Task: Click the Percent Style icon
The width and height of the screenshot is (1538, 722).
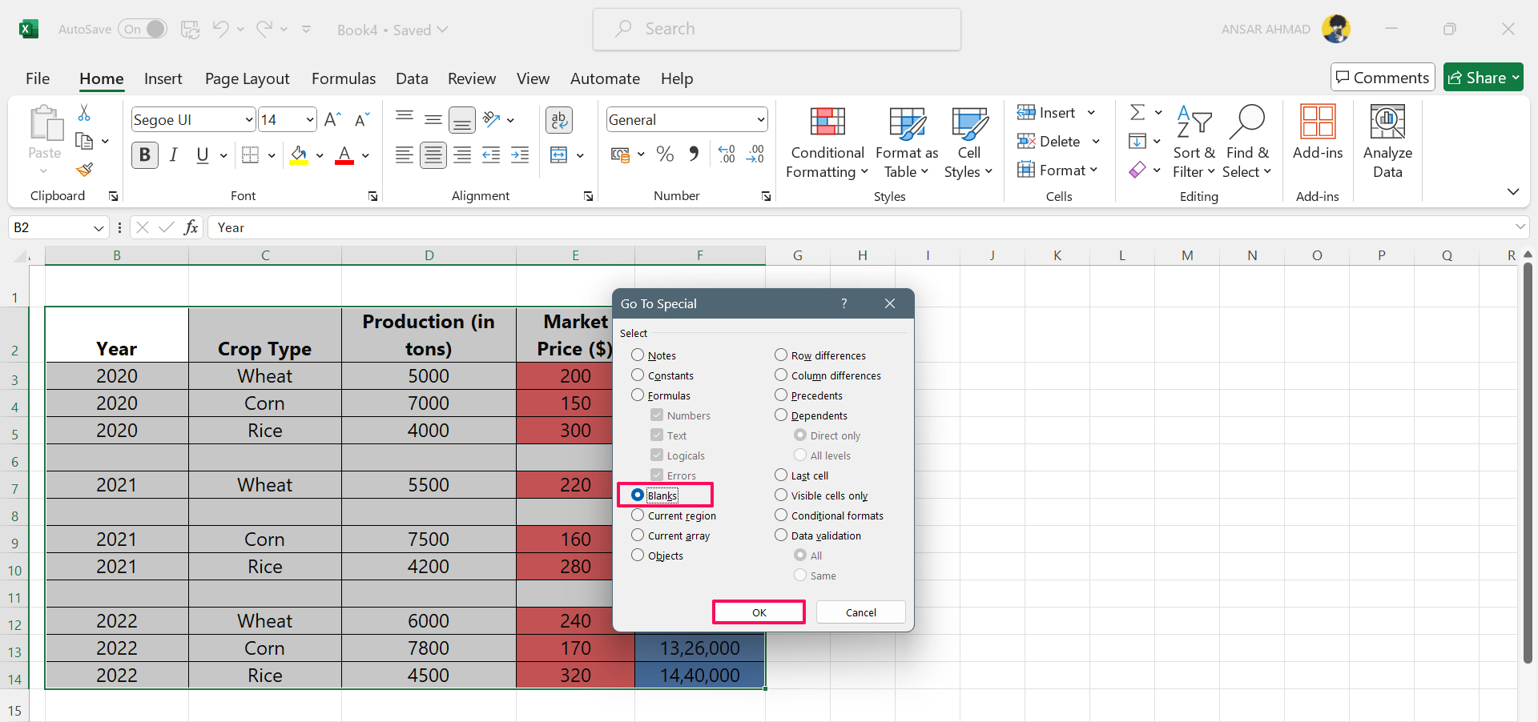Action: (x=665, y=154)
